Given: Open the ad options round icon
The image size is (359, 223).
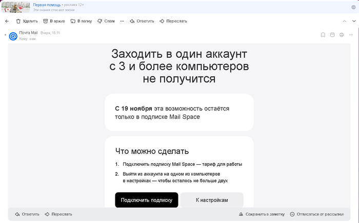Looking at the screenshot, I should point(353,7).
